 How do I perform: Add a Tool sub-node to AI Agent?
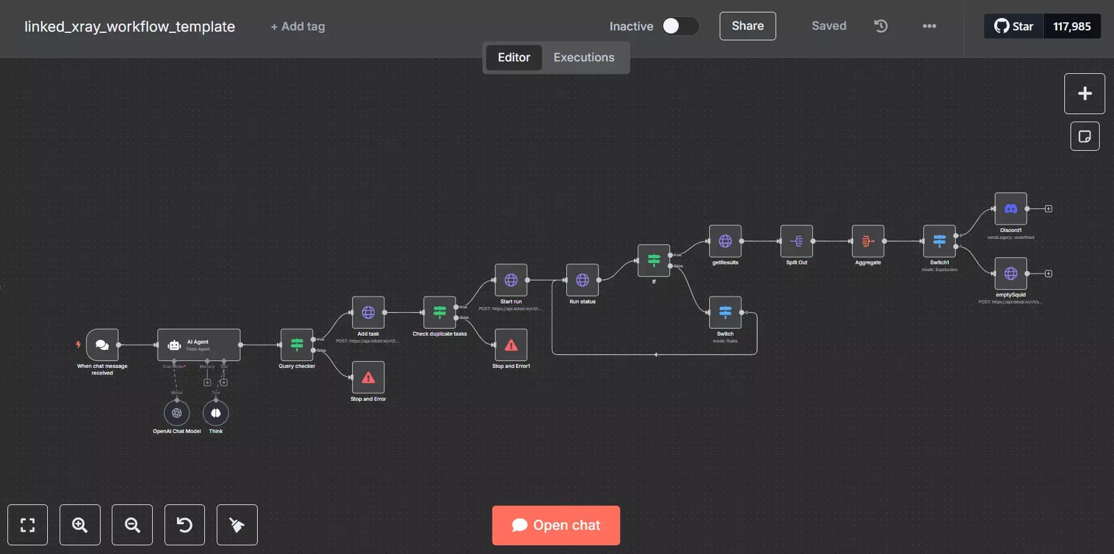point(224,383)
